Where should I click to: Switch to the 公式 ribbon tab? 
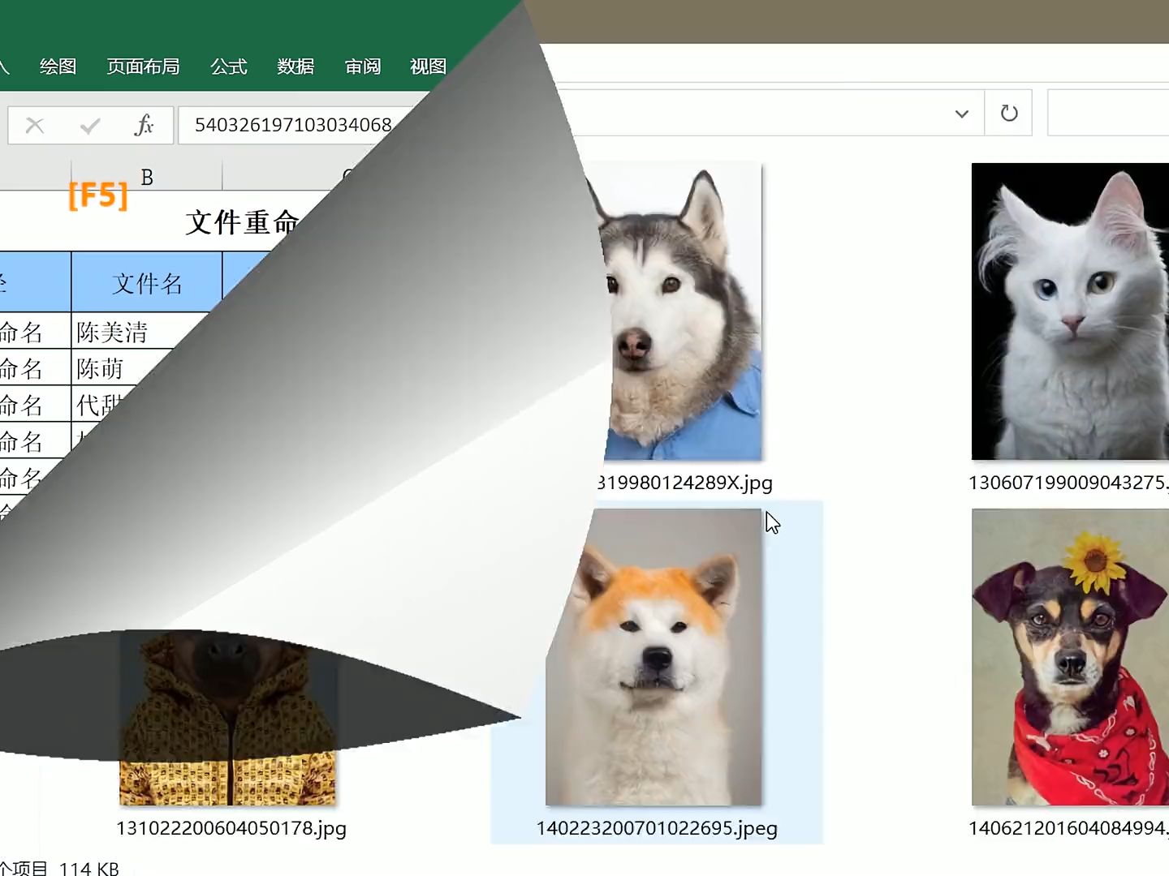[x=228, y=67]
